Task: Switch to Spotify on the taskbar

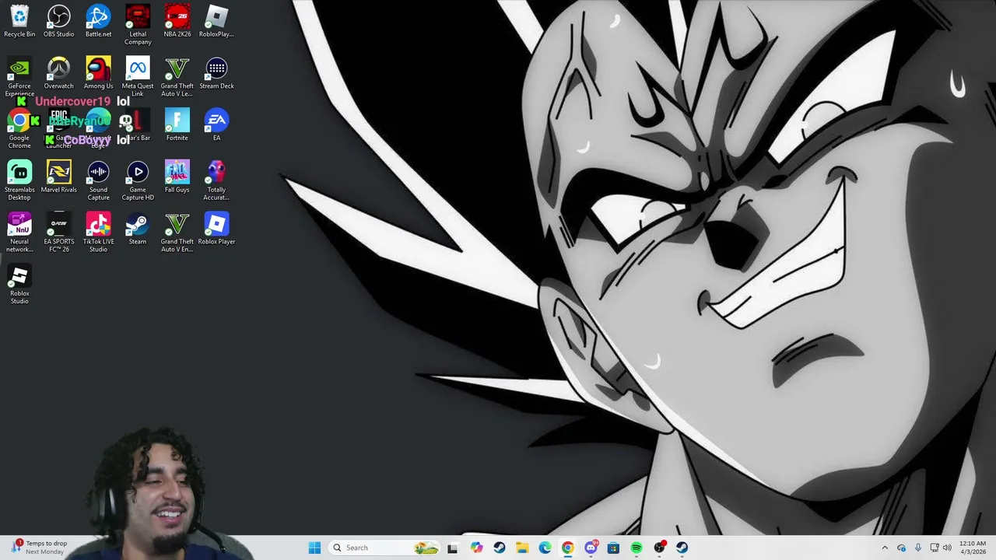Action: pyautogui.click(x=637, y=548)
